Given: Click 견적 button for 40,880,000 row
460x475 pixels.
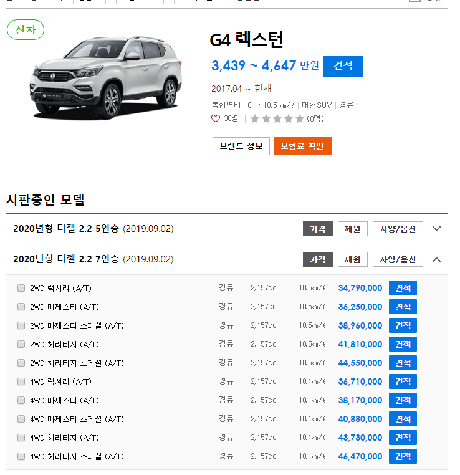Looking at the screenshot, I should coord(403,419).
